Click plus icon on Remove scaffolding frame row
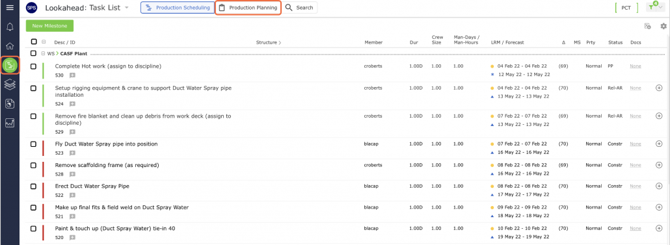 [x=658, y=165]
